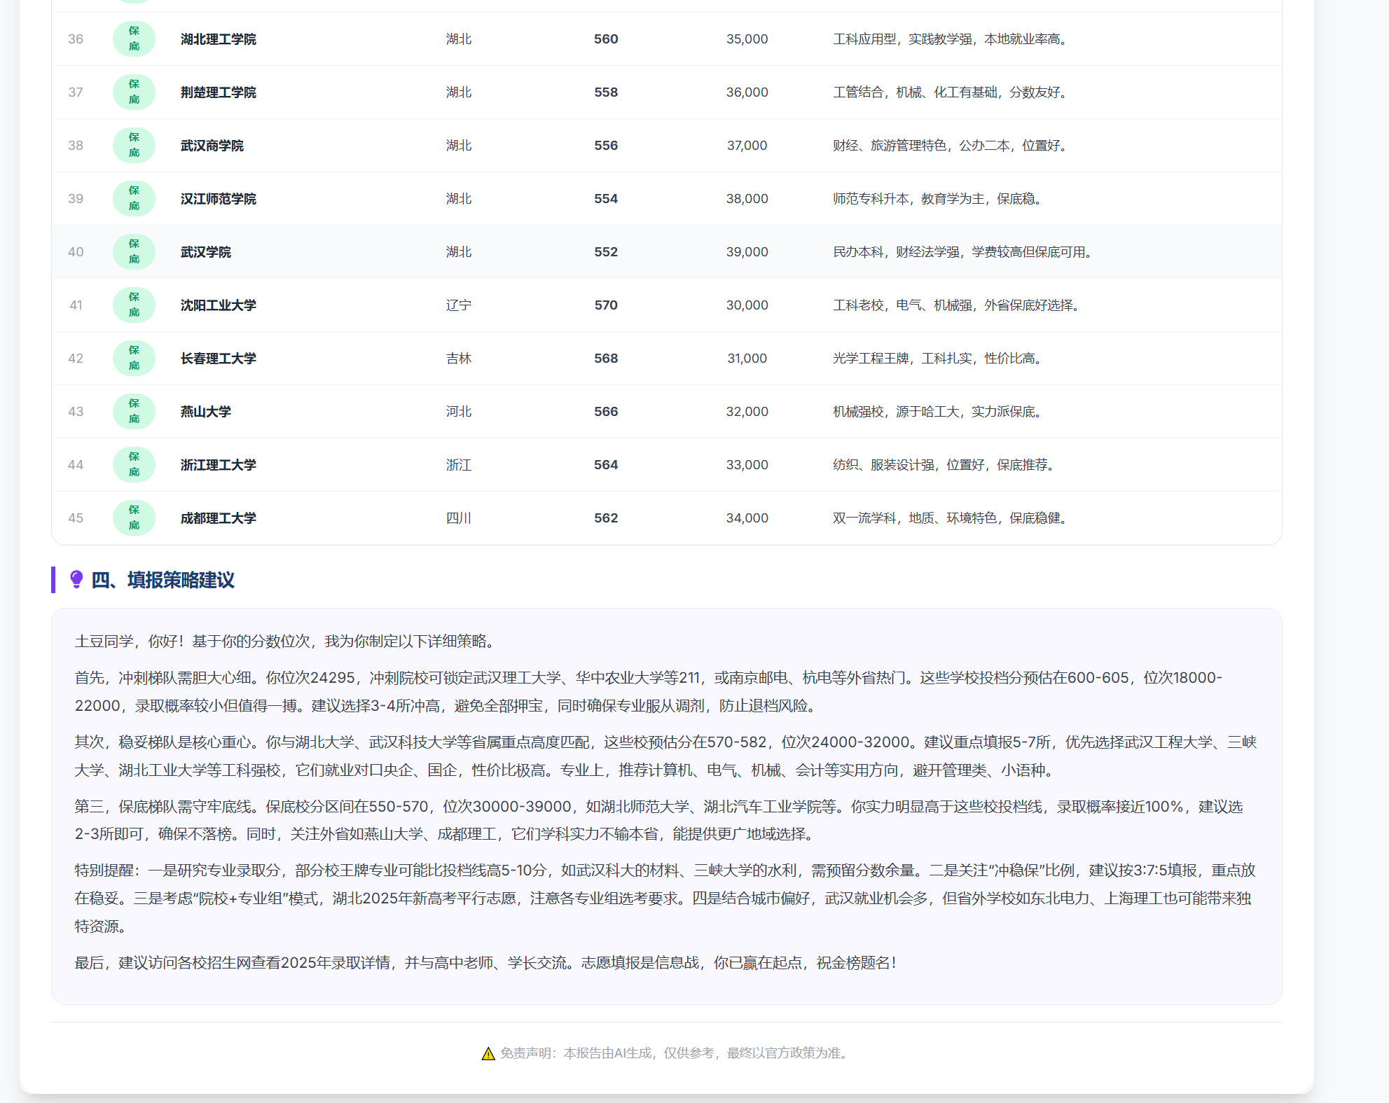Select school name 汉江师范学院

click(219, 199)
